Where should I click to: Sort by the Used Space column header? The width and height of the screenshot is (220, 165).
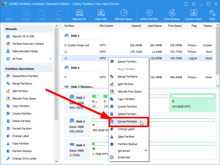click(154, 26)
